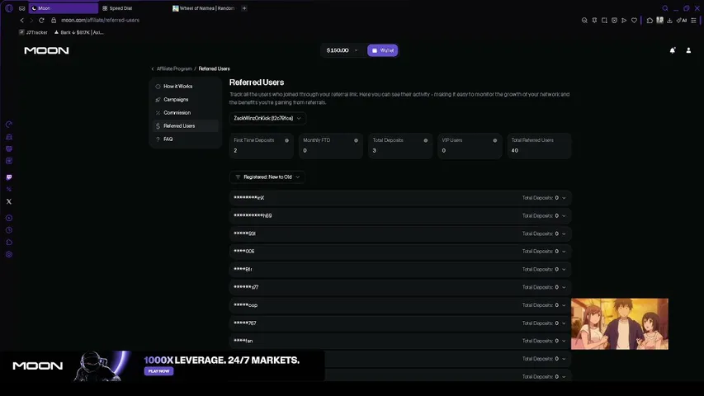704x396 pixels.
Task: Open FAQ in affiliate menu
Action: 186,139
